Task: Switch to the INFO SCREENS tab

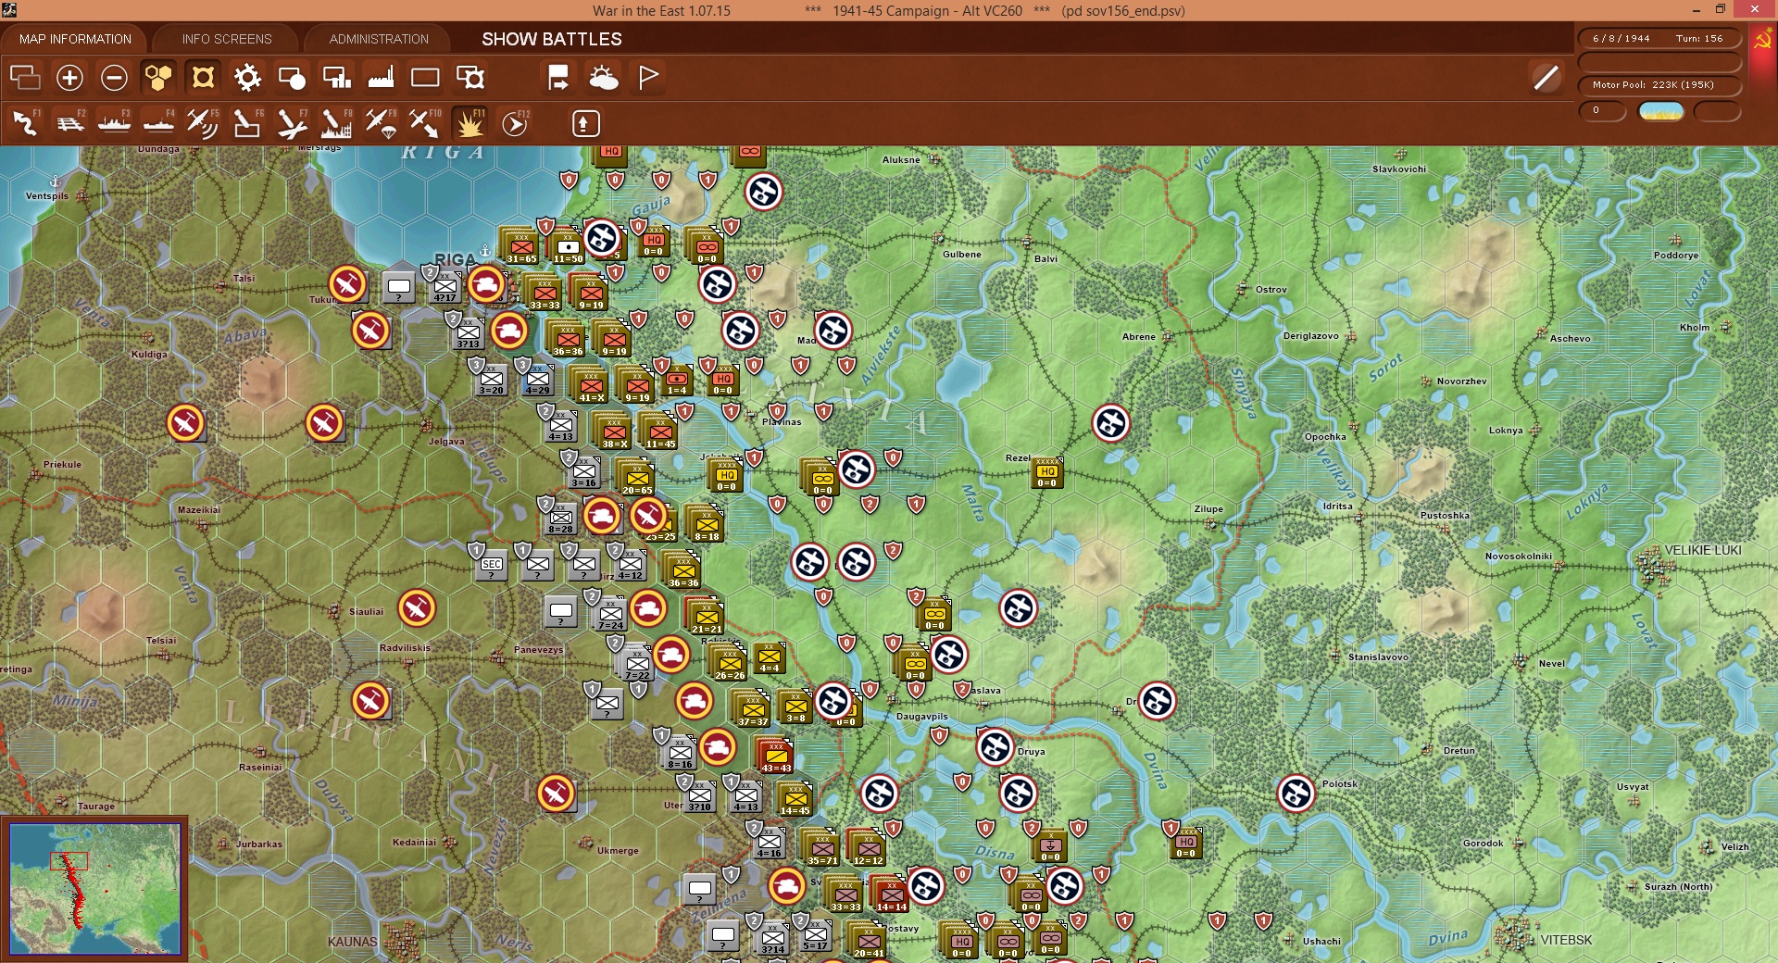Action: [227, 39]
